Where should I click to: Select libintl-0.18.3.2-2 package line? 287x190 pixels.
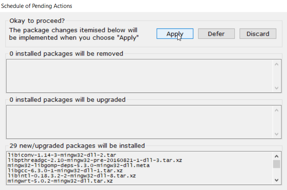[72, 176]
